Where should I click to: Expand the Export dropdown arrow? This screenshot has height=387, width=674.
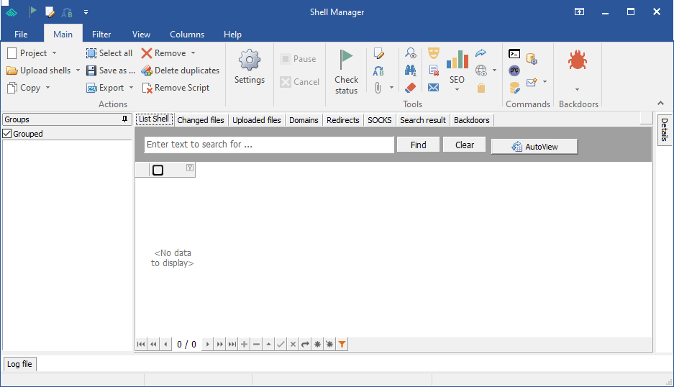(x=131, y=88)
